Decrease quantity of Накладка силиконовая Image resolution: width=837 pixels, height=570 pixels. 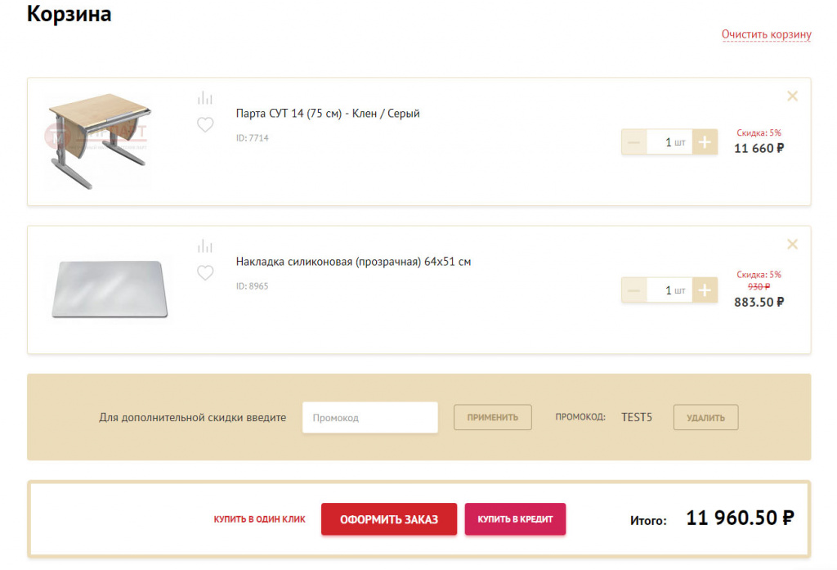634,290
